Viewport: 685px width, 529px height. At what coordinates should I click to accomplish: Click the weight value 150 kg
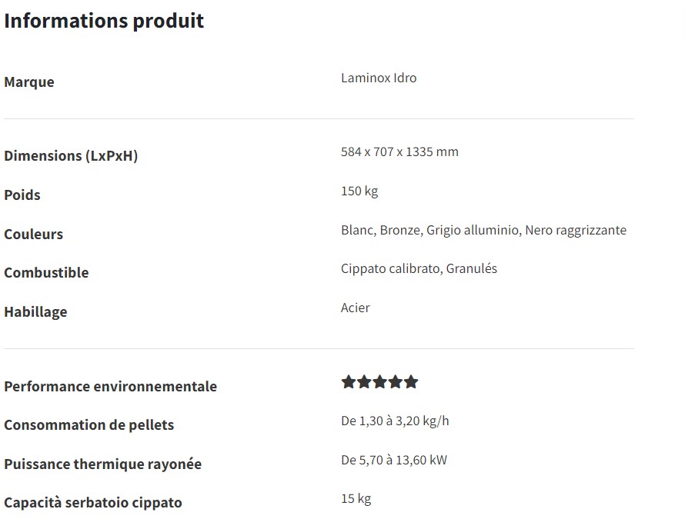359,191
